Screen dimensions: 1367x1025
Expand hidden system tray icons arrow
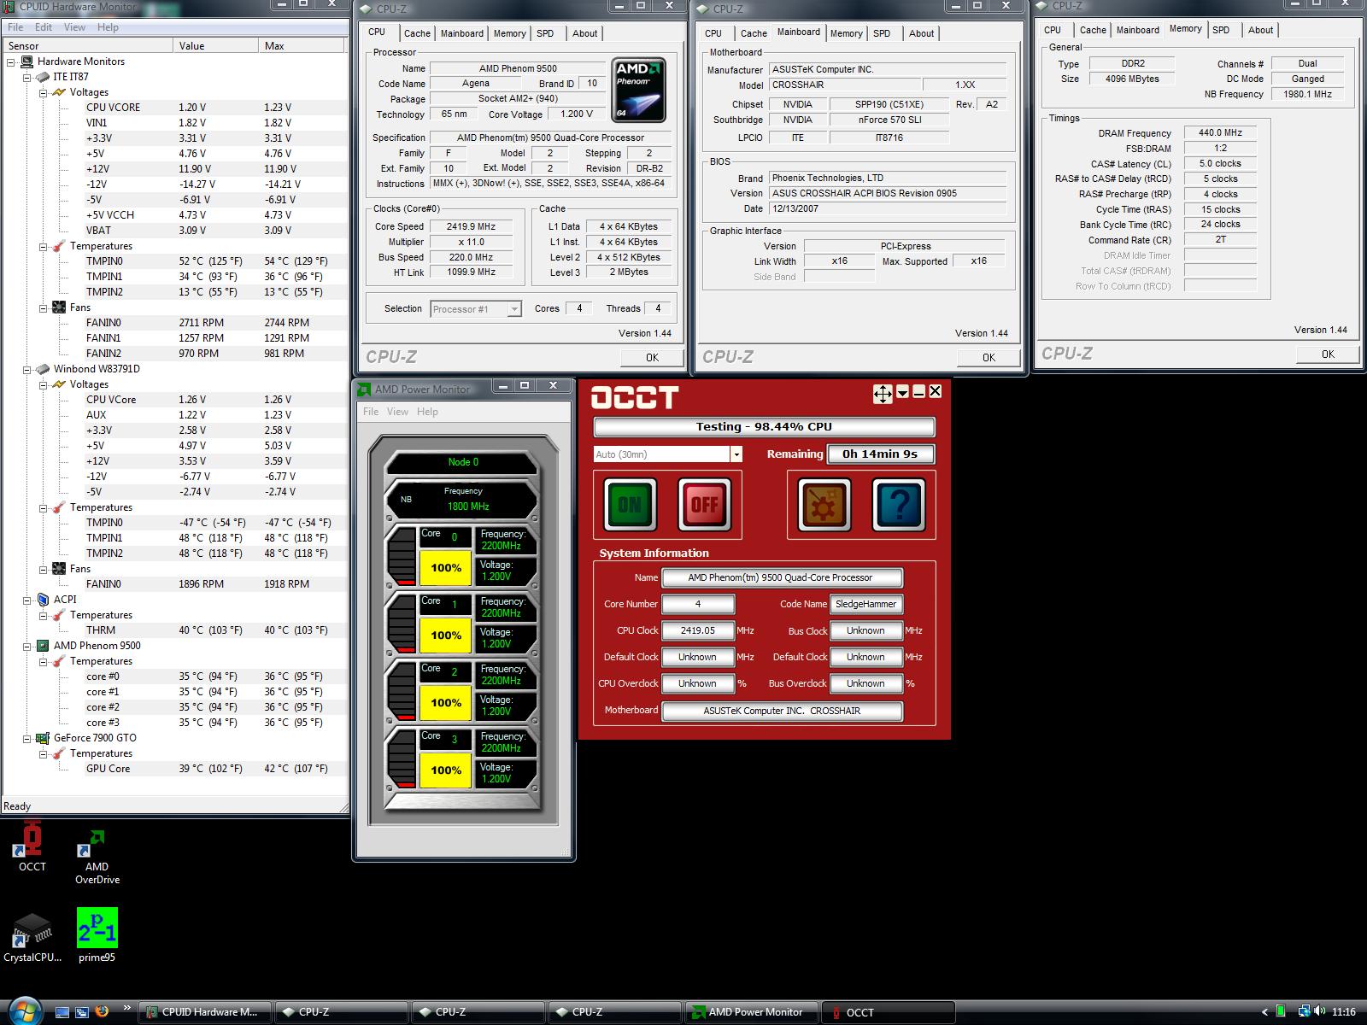coord(1264,1012)
